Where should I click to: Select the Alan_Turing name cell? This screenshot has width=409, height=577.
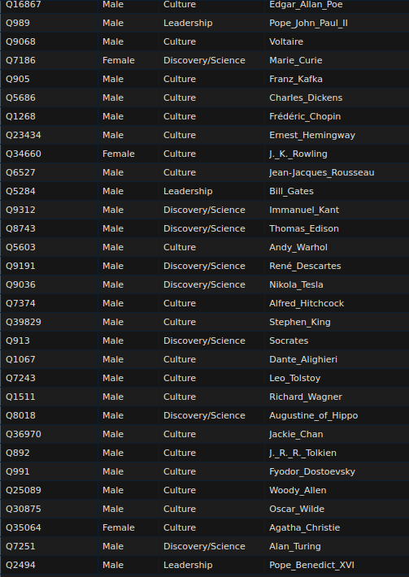pos(337,546)
